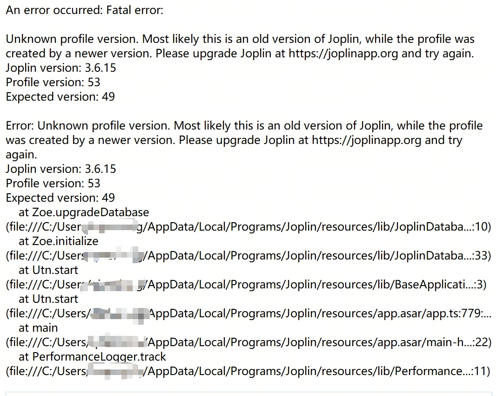Click the BaseApplicati...:3) file path

click(x=246, y=285)
